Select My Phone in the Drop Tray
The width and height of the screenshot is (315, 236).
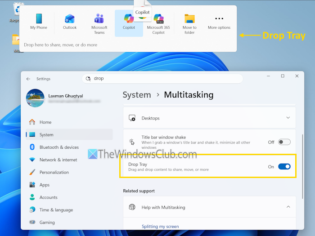coord(39,22)
